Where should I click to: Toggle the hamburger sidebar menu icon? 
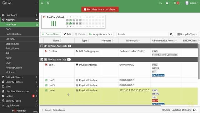click(42, 3)
